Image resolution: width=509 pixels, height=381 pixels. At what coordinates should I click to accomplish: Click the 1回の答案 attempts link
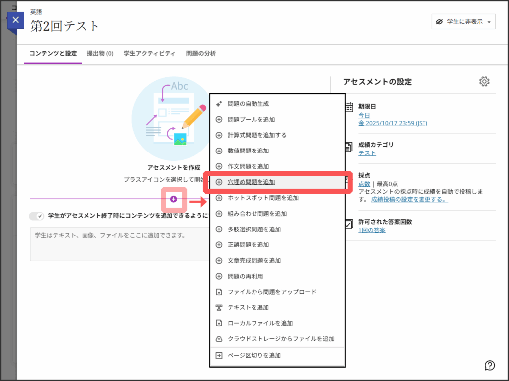pos(372,230)
